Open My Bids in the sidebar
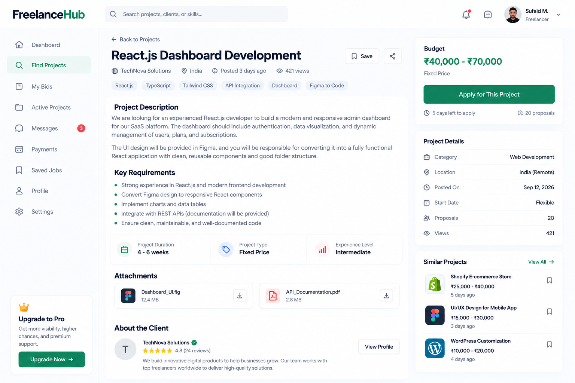The image size is (575, 383). click(49, 86)
